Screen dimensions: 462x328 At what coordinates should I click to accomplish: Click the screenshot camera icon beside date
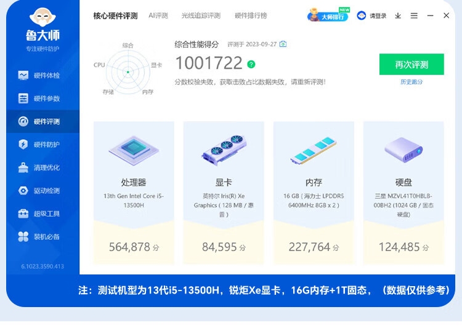(283, 44)
